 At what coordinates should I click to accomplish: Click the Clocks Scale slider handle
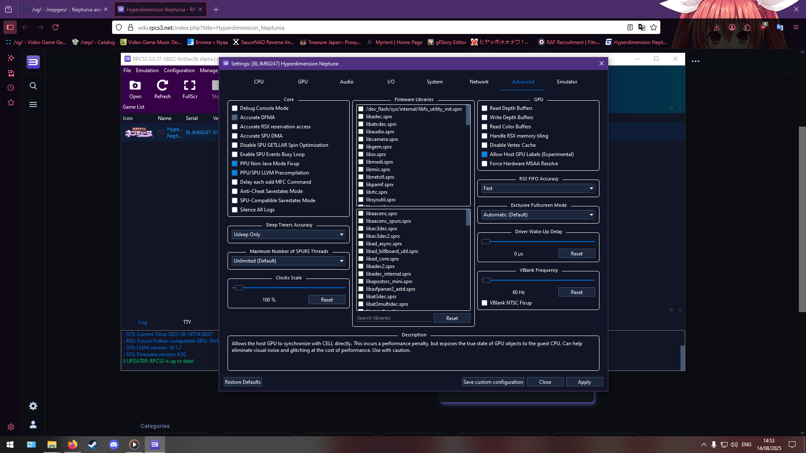point(239,288)
